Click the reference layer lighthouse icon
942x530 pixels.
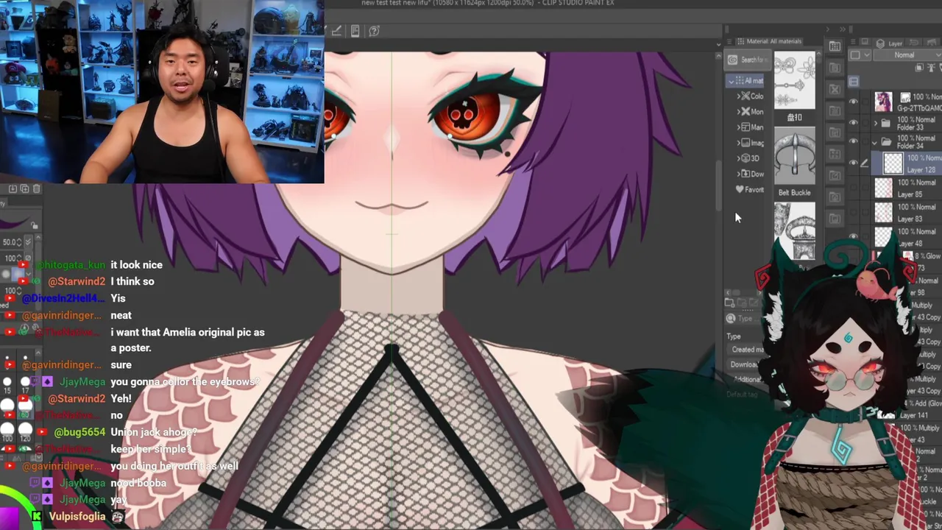pyautogui.click(x=931, y=68)
